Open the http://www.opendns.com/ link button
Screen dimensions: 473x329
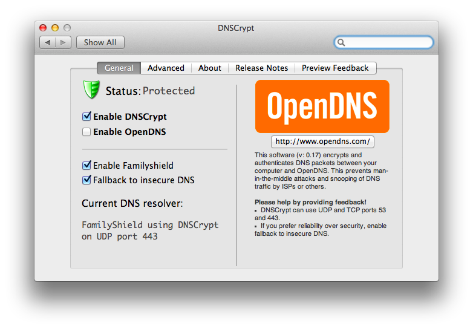point(322,142)
